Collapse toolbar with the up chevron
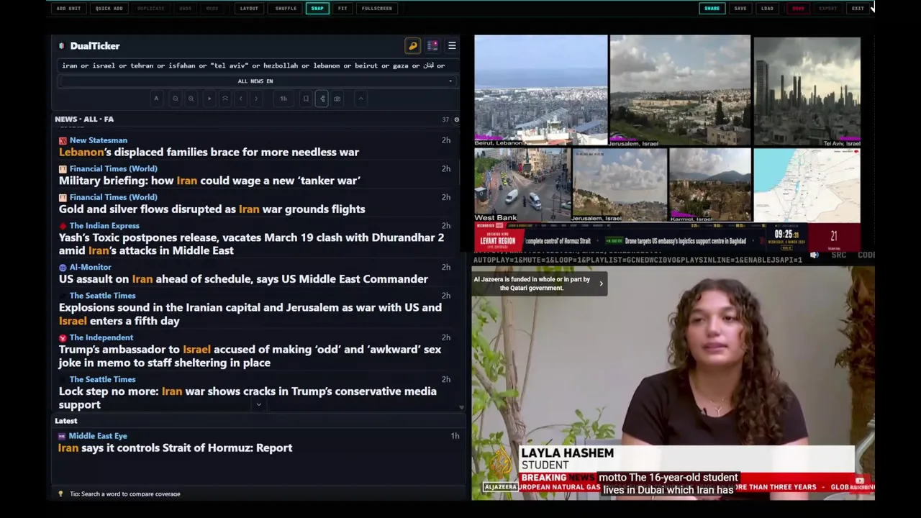This screenshot has height=518, width=921. click(361, 99)
